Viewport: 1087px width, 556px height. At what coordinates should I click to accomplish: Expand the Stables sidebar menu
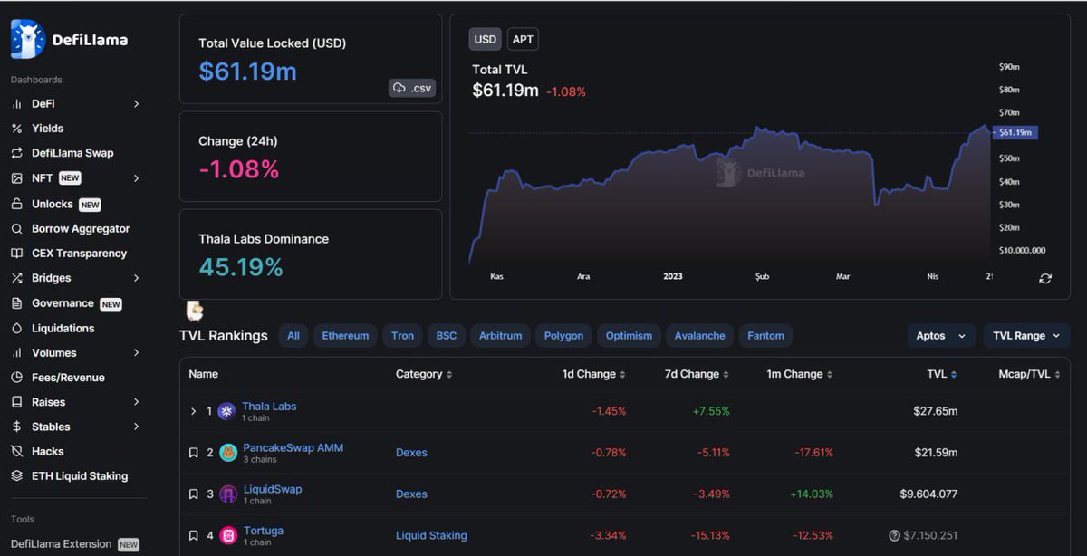coord(137,427)
